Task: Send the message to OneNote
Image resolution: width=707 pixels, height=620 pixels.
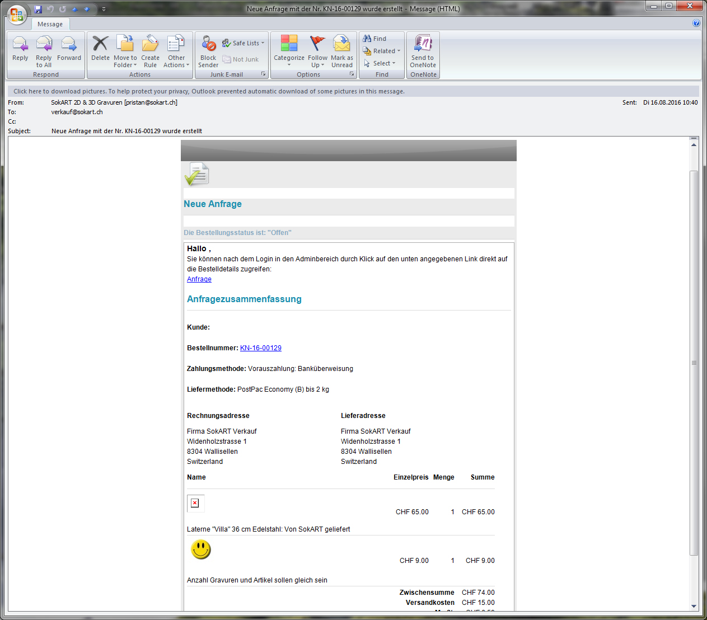Action: pos(423,50)
